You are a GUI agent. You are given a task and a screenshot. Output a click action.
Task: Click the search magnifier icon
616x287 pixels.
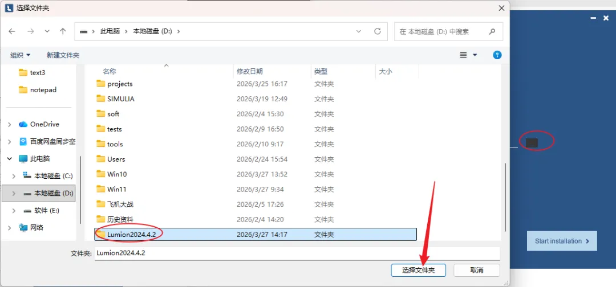[x=492, y=31]
